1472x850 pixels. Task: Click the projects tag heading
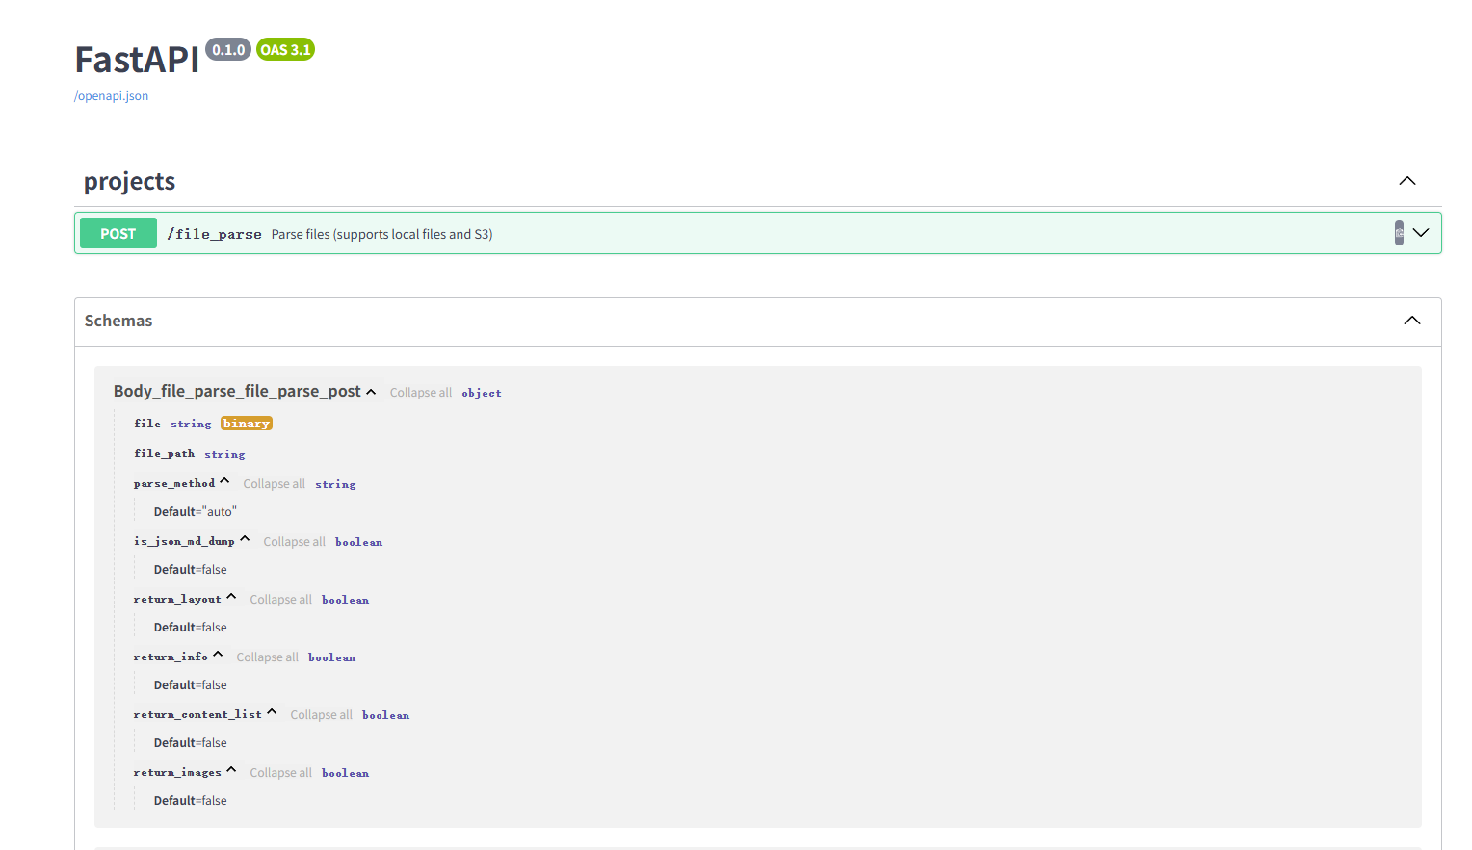[130, 181]
